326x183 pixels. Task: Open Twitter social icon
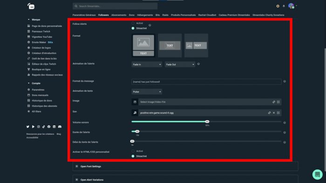28,127
